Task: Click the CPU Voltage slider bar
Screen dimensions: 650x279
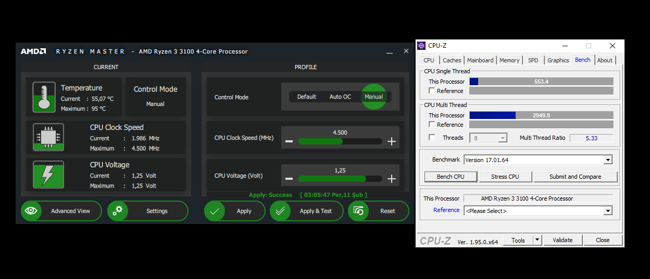Action: tap(340, 179)
